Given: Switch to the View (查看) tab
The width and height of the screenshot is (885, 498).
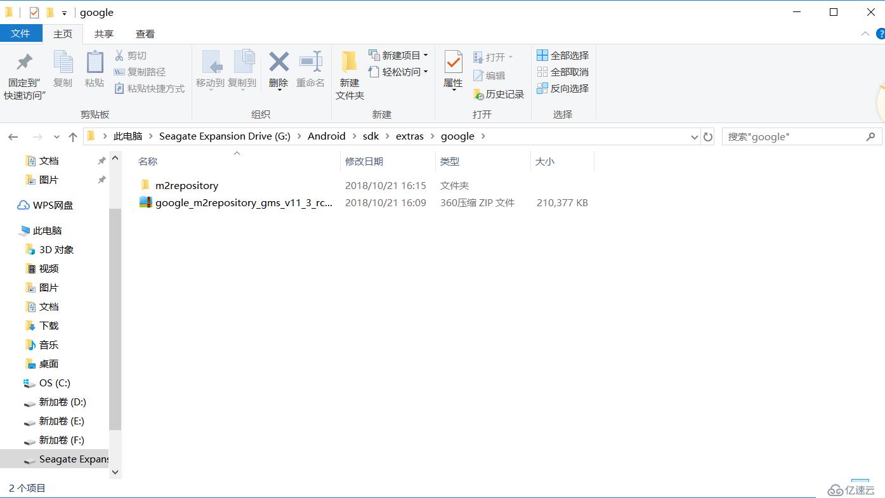Looking at the screenshot, I should 145,34.
